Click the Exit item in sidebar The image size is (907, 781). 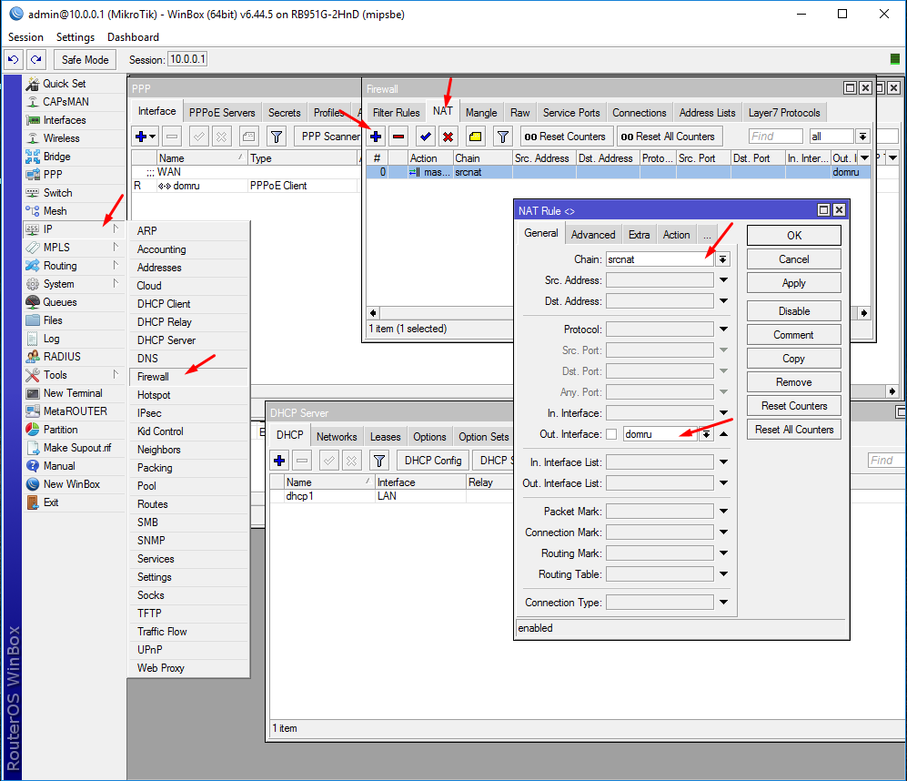(x=51, y=502)
